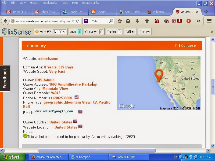Image resolution: width=215 pixels, height=161 pixels.
Task: Click the flag next to the phone number
Action: (77, 97)
